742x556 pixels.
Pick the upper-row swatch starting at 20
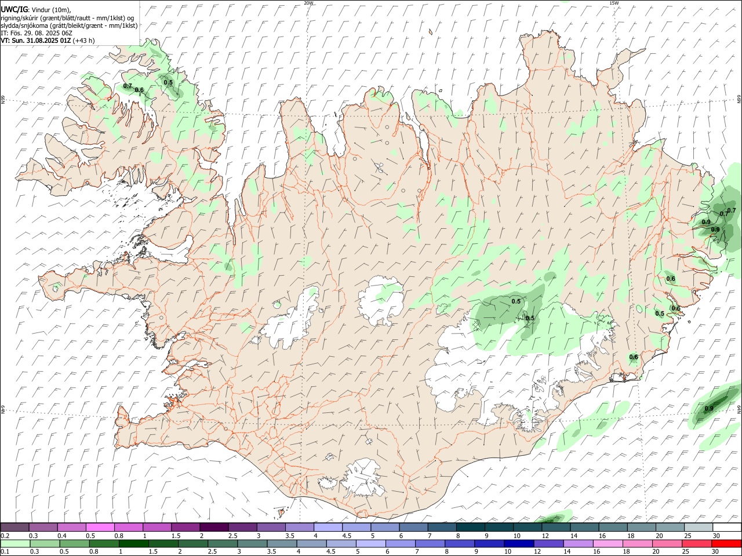[x=669, y=527]
